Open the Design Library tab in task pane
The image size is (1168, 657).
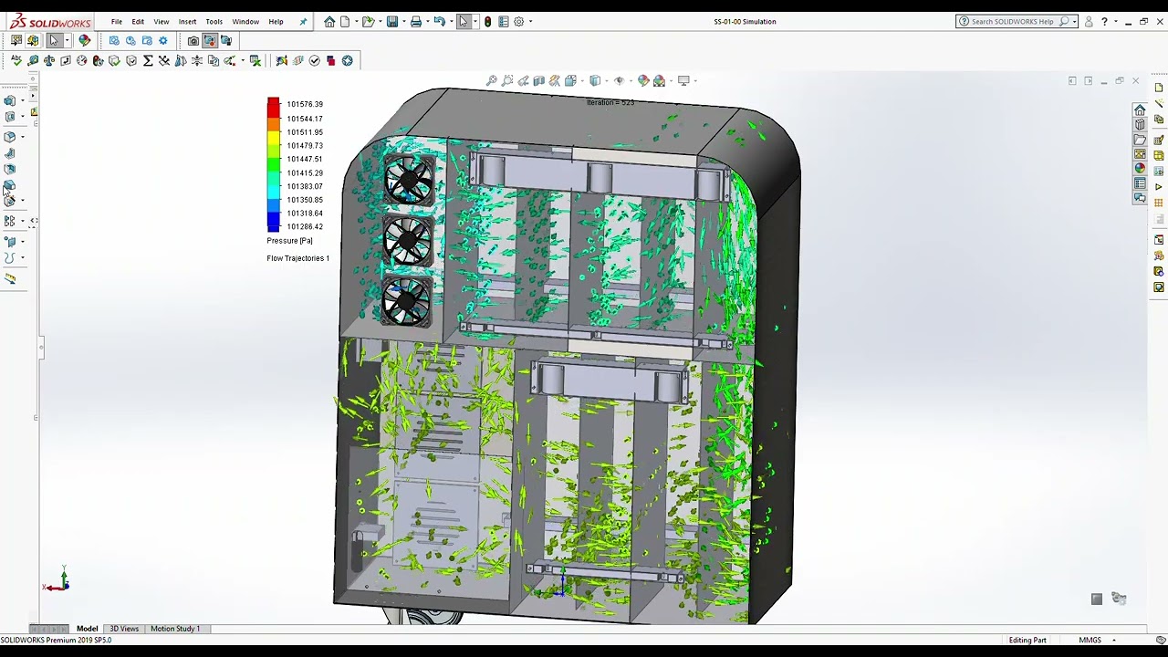tap(1140, 125)
